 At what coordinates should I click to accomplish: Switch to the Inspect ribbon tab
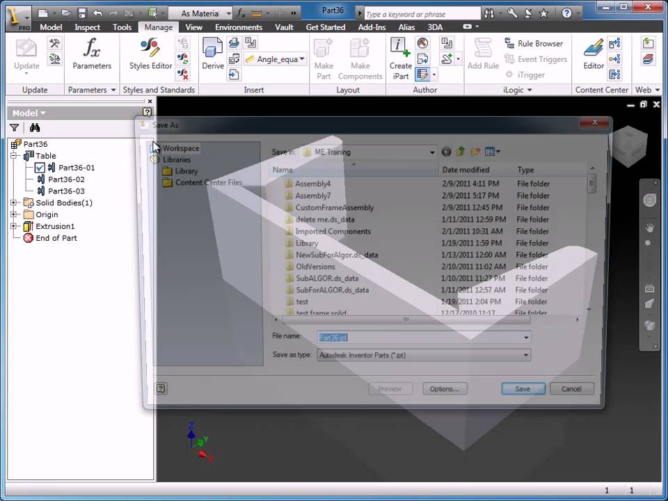click(87, 27)
